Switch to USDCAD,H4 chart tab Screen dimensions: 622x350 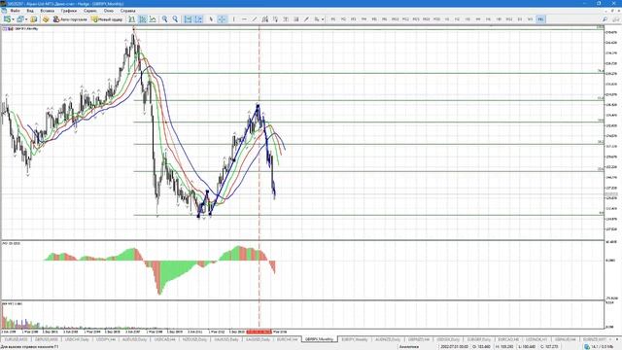(x=164, y=339)
